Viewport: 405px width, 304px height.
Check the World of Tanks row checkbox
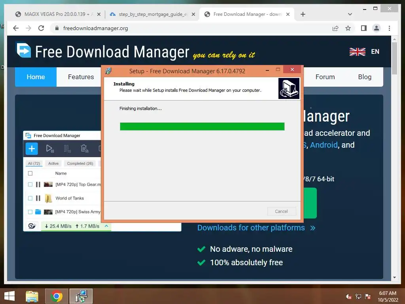[30, 198]
